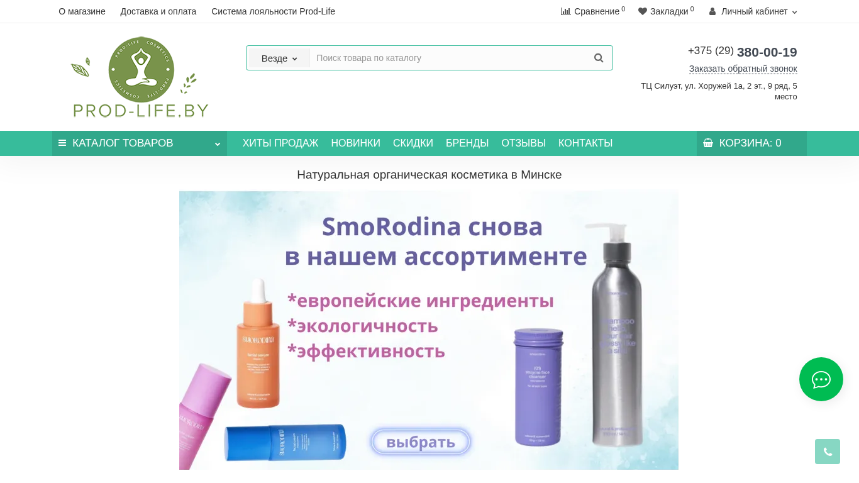
Task: Expand the Личный кабинет menu
Action: (x=753, y=11)
